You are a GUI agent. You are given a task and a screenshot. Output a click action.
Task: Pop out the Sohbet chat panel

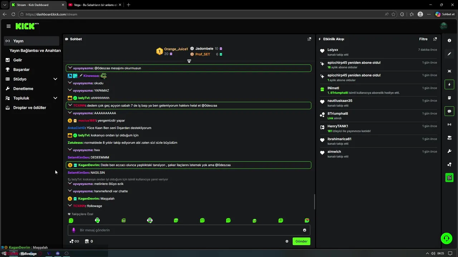tap(310, 39)
